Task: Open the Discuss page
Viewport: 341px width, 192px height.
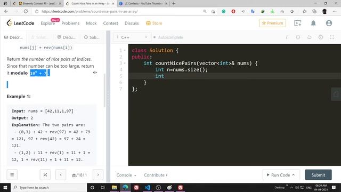Action: tap(132, 23)
